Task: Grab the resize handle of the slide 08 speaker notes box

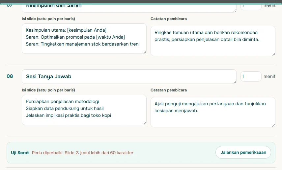Action: [x=273, y=126]
